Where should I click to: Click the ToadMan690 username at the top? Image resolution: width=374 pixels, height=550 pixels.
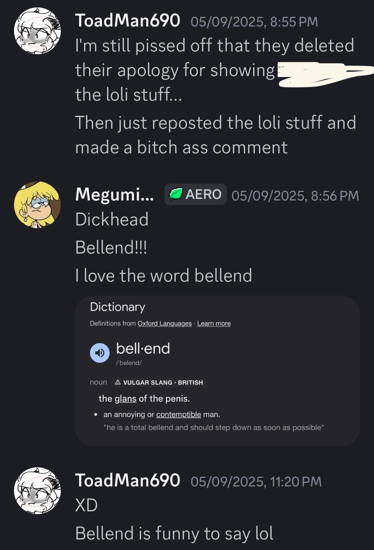click(x=127, y=20)
